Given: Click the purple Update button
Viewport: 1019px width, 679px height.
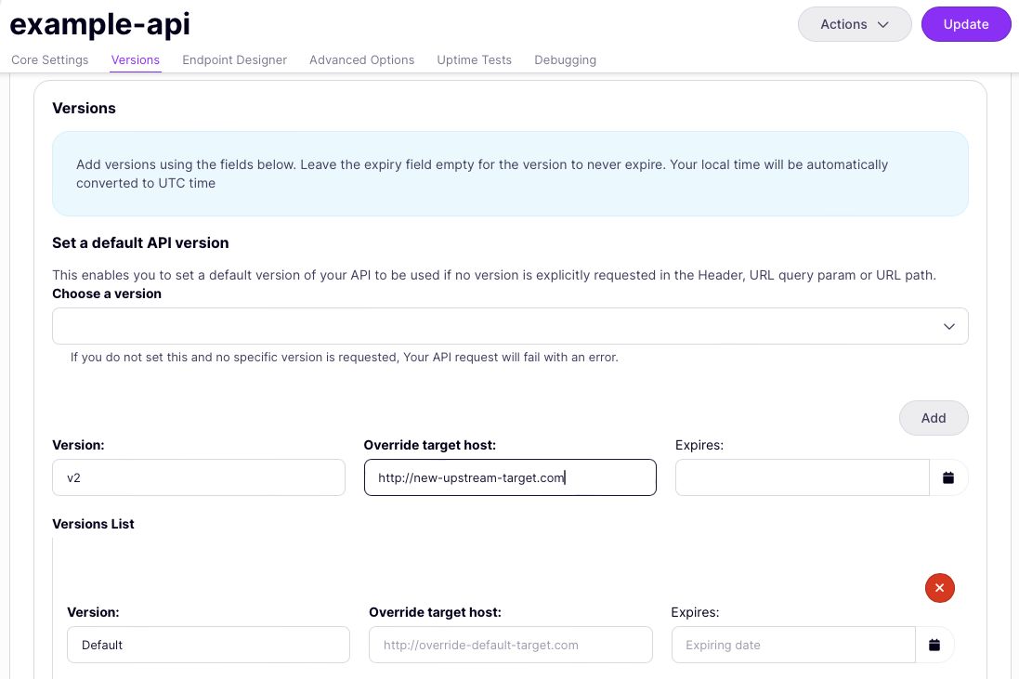Looking at the screenshot, I should [x=966, y=23].
